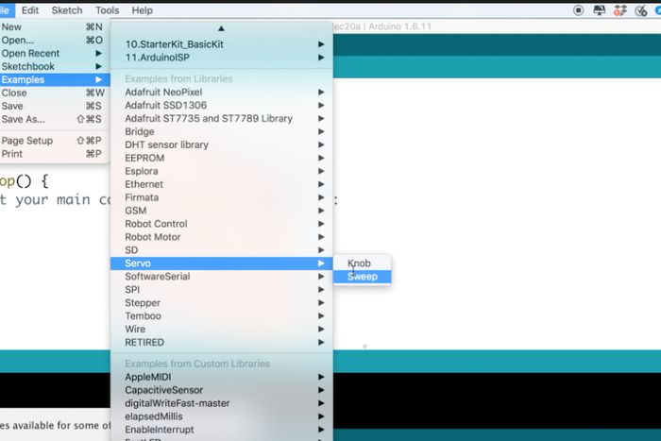Click the screen recording stop icon in menu bar
The width and height of the screenshot is (661, 441).
click(x=578, y=10)
